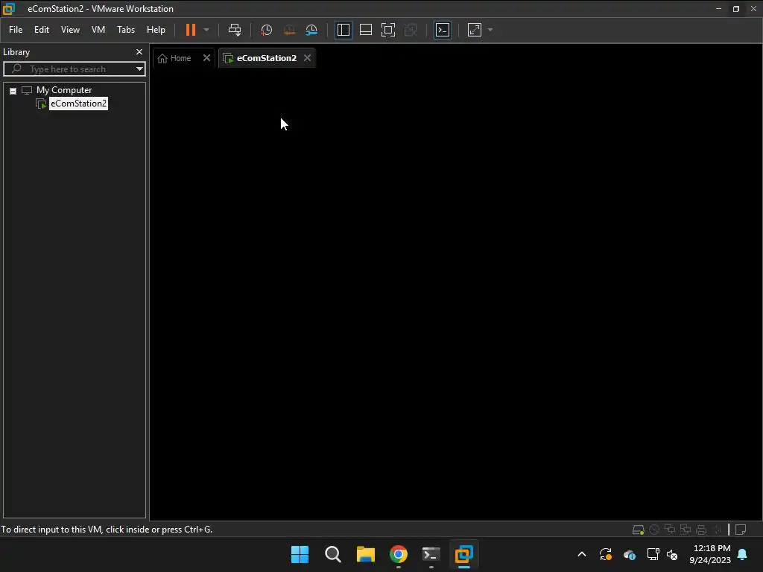The image size is (763, 572).
Task: Enter full screen mode
Action: [x=387, y=30]
